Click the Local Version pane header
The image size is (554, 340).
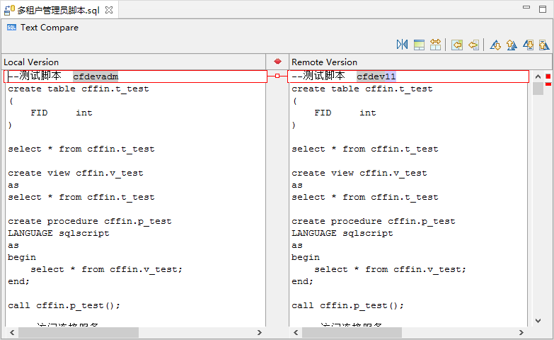(x=134, y=62)
